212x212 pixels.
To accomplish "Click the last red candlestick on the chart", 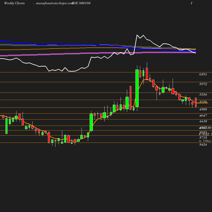I will [196, 102].
